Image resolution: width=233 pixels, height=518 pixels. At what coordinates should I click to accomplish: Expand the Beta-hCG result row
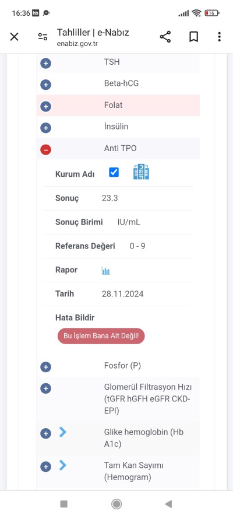click(x=45, y=85)
